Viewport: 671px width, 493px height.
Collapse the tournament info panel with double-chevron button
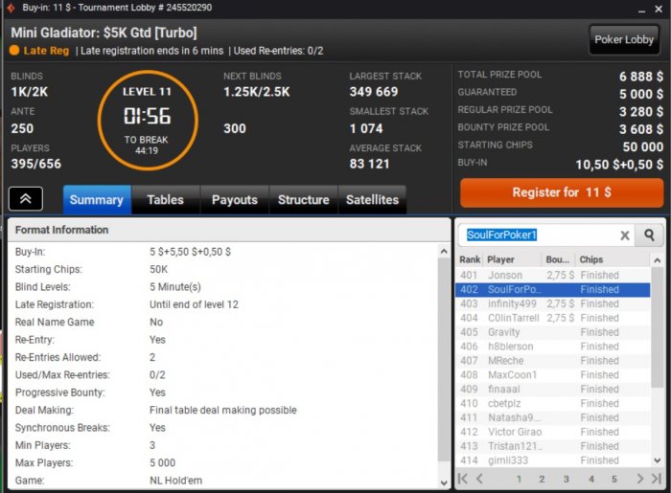coord(26,199)
